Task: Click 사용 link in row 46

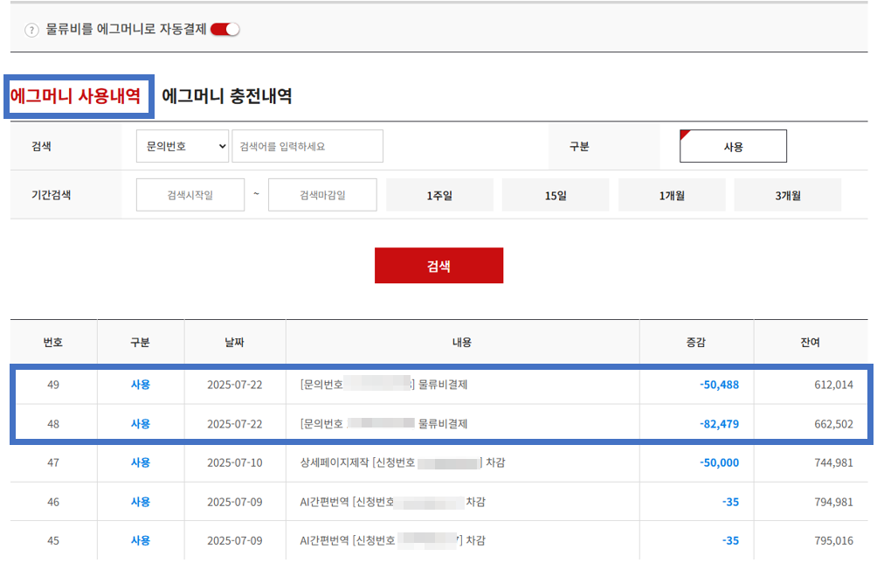Action: [x=141, y=502]
